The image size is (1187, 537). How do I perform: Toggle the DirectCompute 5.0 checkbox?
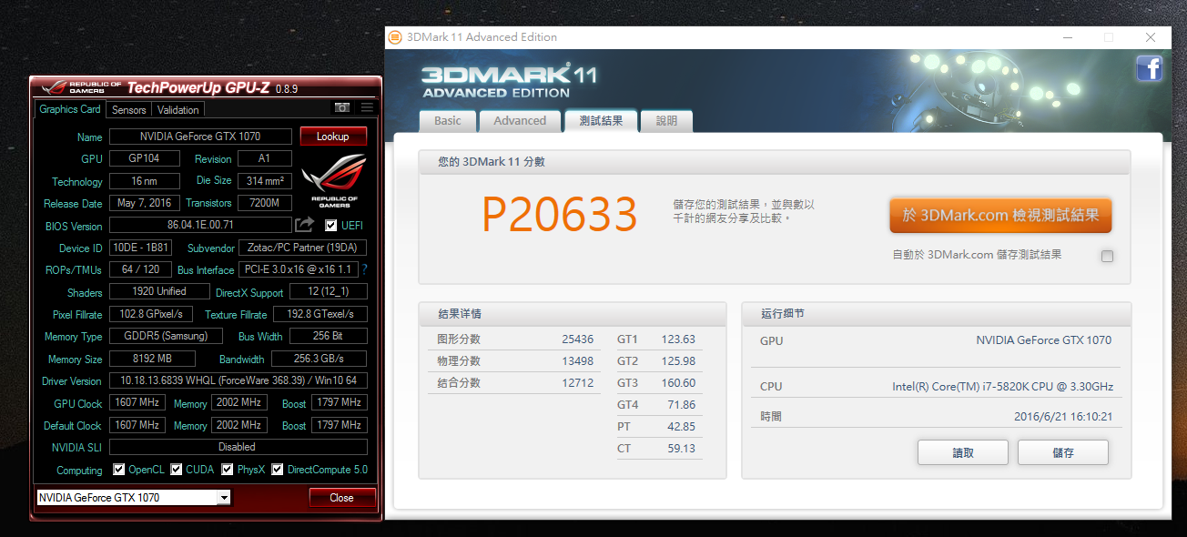[x=278, y=470]
